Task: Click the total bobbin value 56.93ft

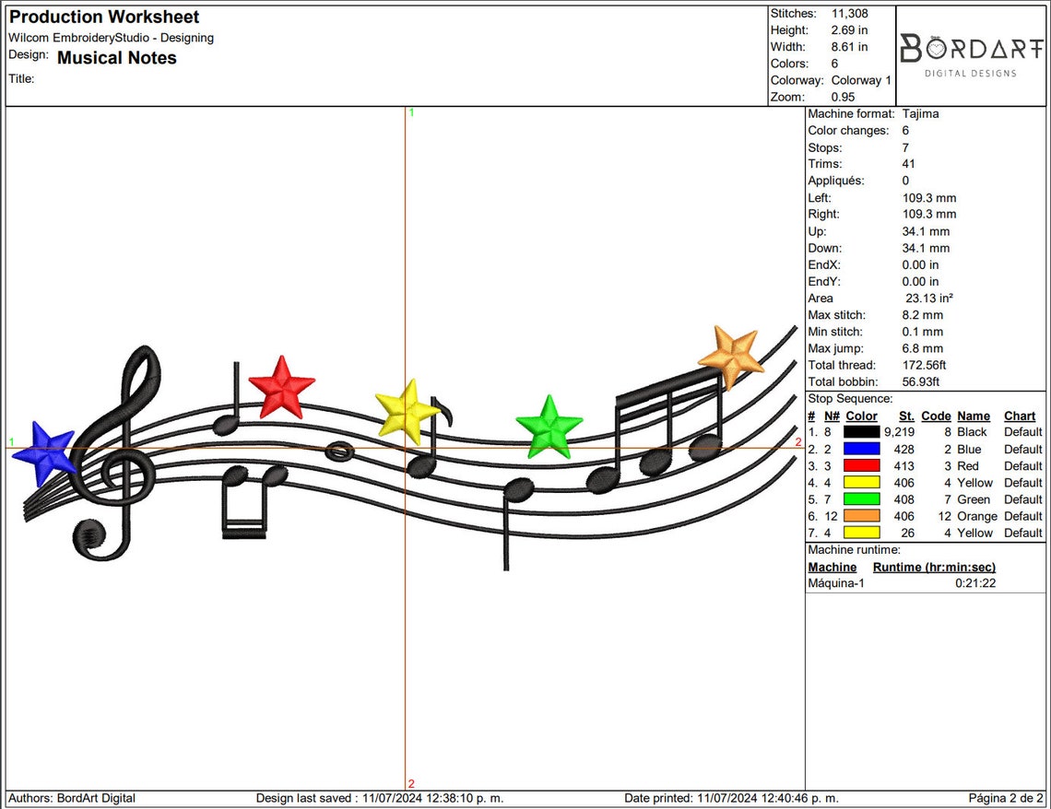Action: 920,381
